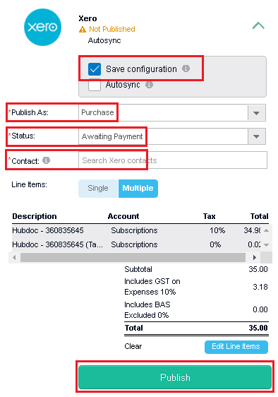
Task: Enable the Autosync checkbox
Action: point(95,85)
